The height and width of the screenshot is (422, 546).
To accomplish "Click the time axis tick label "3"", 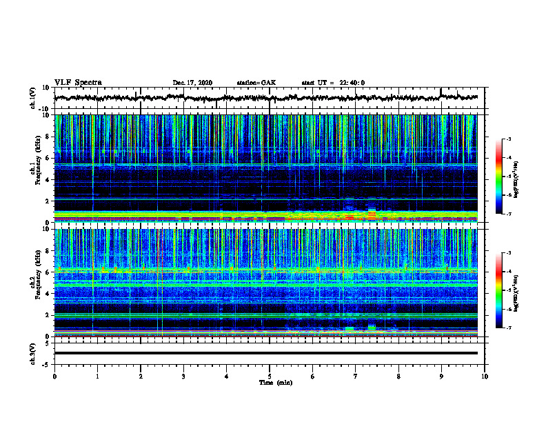I will click(183, 376).
